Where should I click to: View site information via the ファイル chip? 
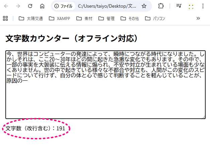(63, 6)
